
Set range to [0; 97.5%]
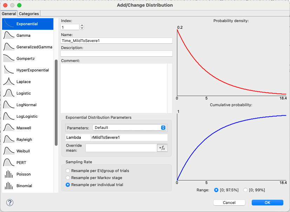216,190
